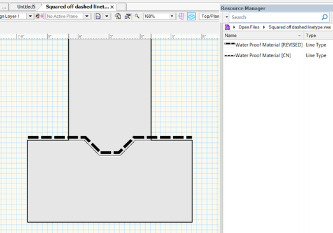Expand the arrow before Open Files
This screenshot has width=333, height=233.
(234, 27)
